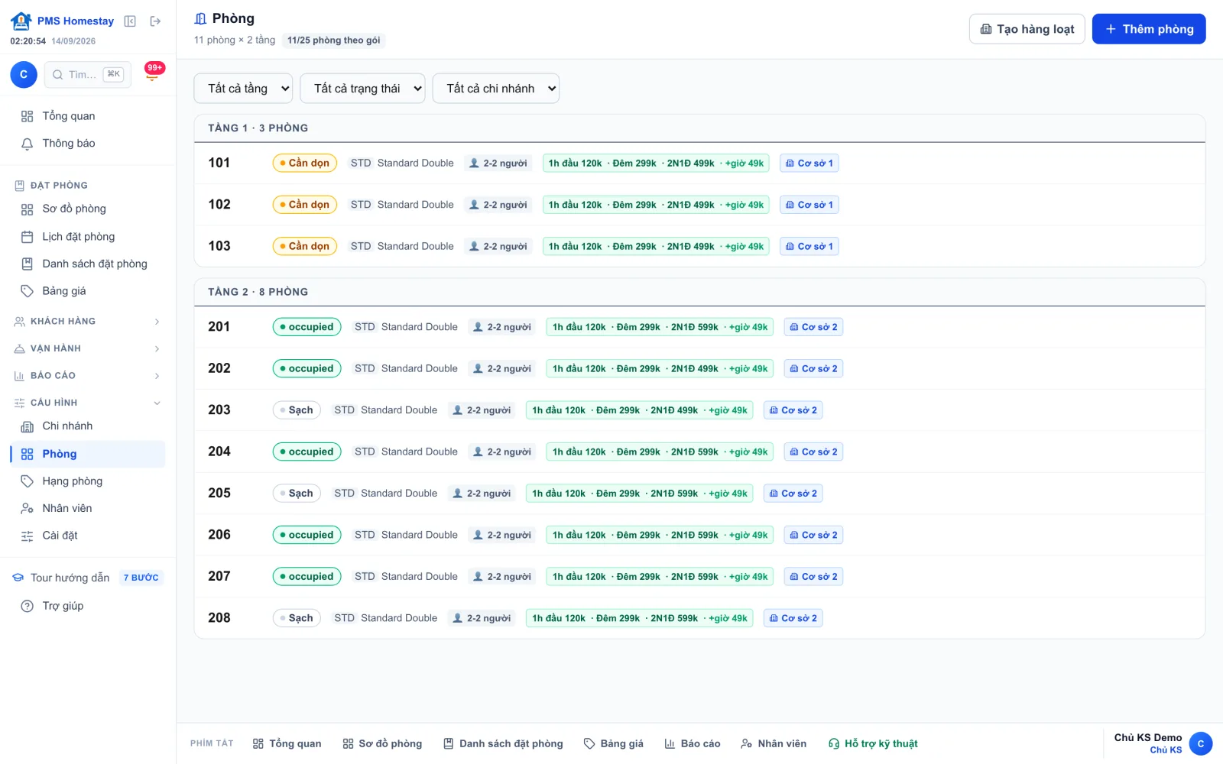This screenshot has width=1223, height=764.
Task: Open Tổng quan shortcut in bottom bar
Action: [x=287, y=744]
